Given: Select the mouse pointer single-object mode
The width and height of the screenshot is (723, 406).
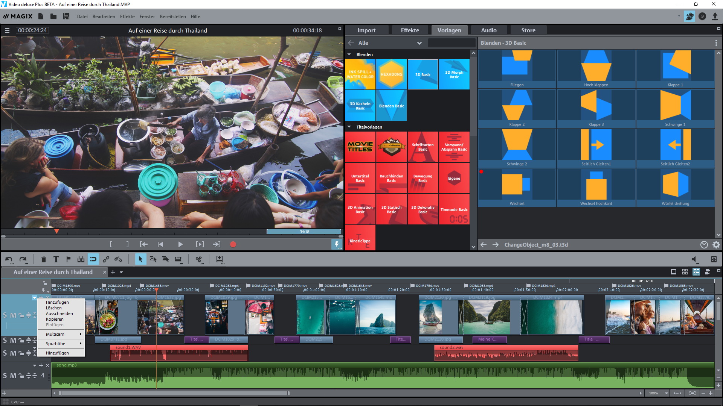Looking at the screenshot, I should click(140, 259).
